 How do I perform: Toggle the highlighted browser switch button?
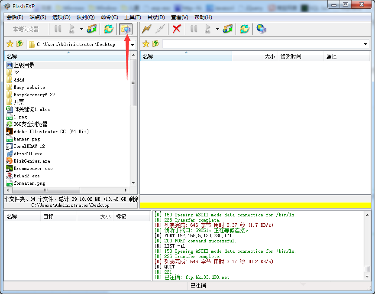click(x=126, y=29)
